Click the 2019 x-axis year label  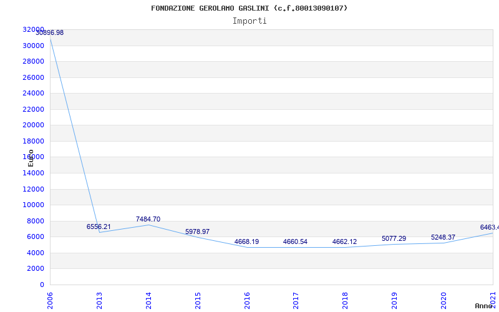tap(395, 301)
